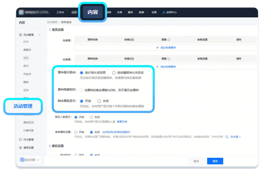Image resolution: width=262 pixels, height=169 pixels.
Task: Check the 票种隐藏规则 checkbox
Action: click(82, 90)
